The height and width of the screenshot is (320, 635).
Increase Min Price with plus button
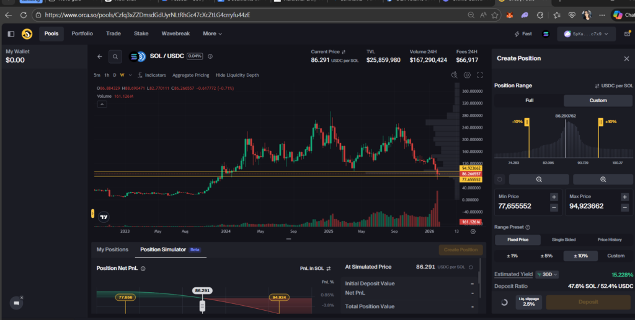click(x=554, y=197)
